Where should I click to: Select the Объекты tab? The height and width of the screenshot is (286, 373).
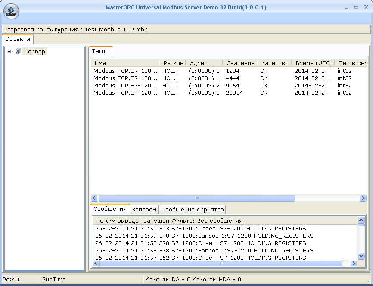[17, 39]
